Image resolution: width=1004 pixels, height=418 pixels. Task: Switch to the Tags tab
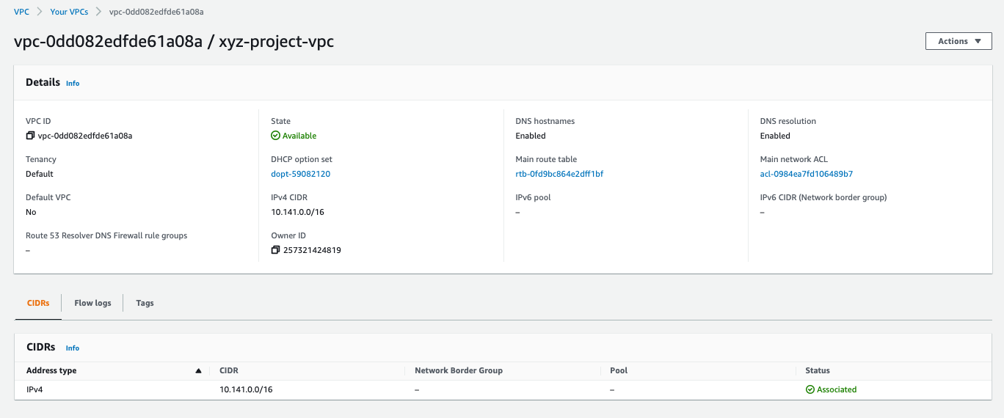tap(145, 303)
